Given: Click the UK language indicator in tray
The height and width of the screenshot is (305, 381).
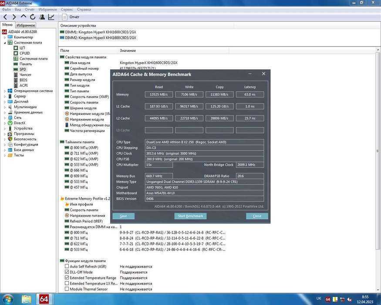Looking at the screenshot, I should point(319,298).
